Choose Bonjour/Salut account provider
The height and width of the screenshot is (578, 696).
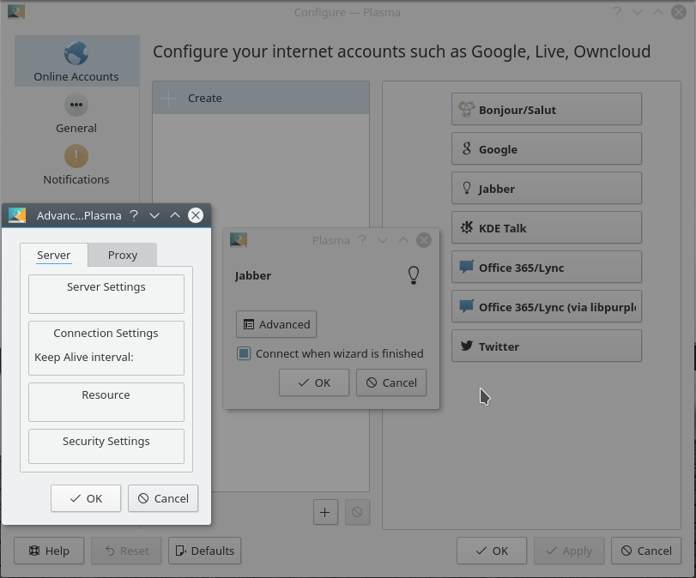(x=546, y=110)
